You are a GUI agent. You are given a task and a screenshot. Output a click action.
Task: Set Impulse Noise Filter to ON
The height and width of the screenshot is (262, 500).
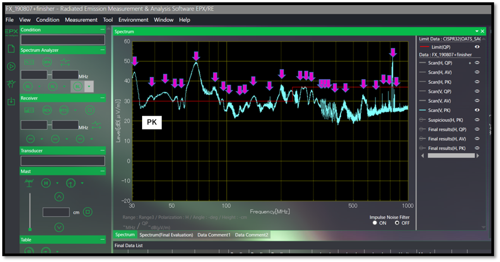pos(375,223)
